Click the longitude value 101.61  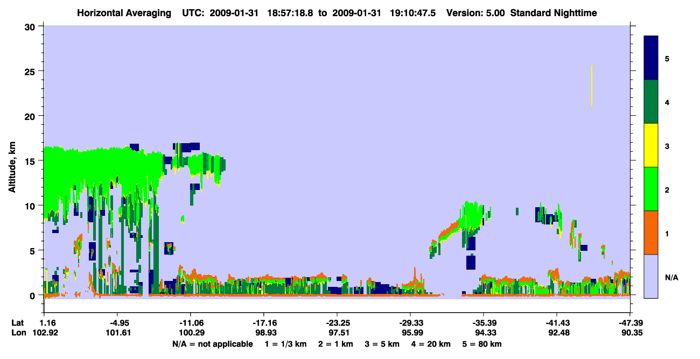pos(117,333)
